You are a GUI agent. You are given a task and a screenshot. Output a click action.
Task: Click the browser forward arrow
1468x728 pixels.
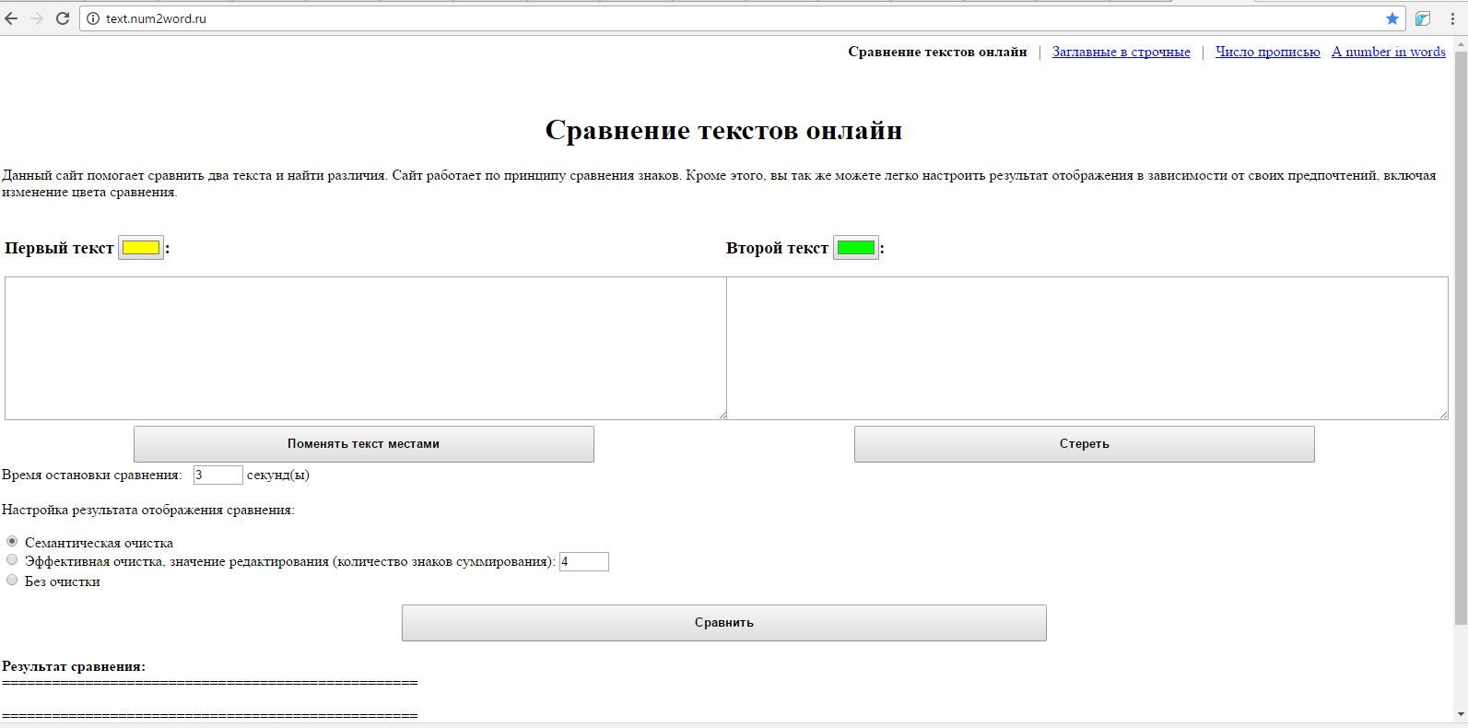pyautogui.click(x=37, y=18)
